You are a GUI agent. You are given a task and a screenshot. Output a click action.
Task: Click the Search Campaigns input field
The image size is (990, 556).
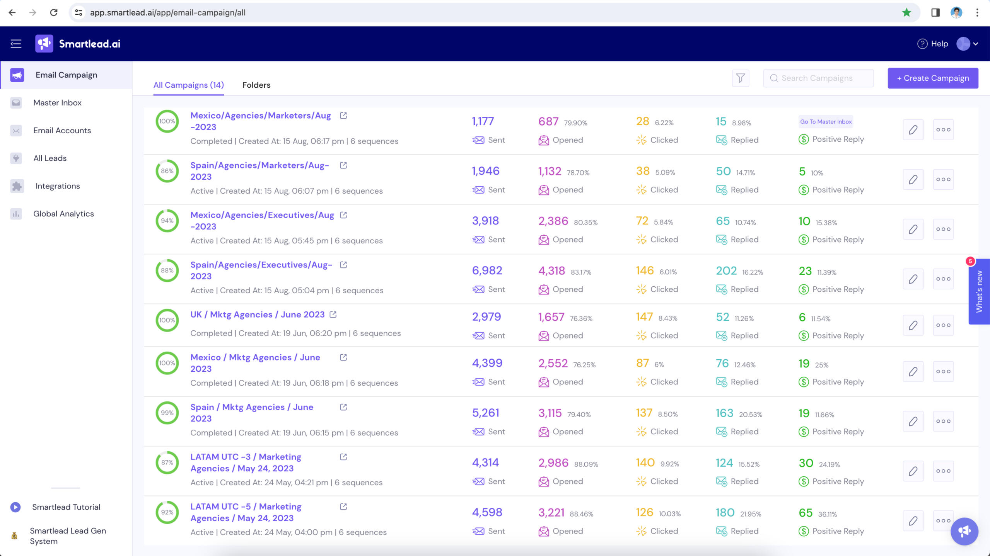point(818,78)
